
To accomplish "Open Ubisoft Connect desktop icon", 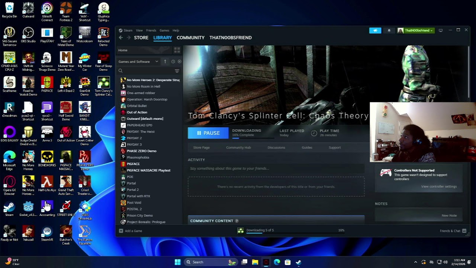I will coord(47,12).
